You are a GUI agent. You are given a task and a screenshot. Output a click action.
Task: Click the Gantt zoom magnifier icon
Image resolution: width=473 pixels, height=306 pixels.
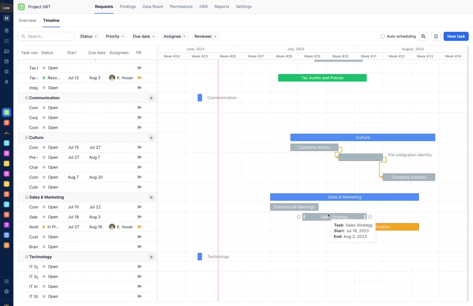coord(423,36)
